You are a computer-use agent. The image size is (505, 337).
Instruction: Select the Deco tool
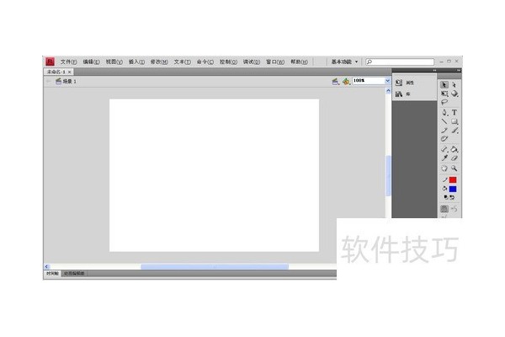coord(444,139)
